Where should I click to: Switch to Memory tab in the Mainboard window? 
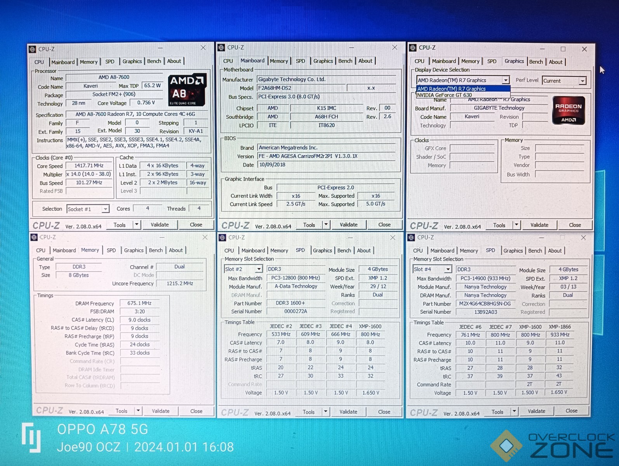[279, 61]
